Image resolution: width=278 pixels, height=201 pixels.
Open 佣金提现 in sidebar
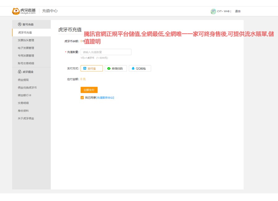pyautogui.click(x=23, y=80)
